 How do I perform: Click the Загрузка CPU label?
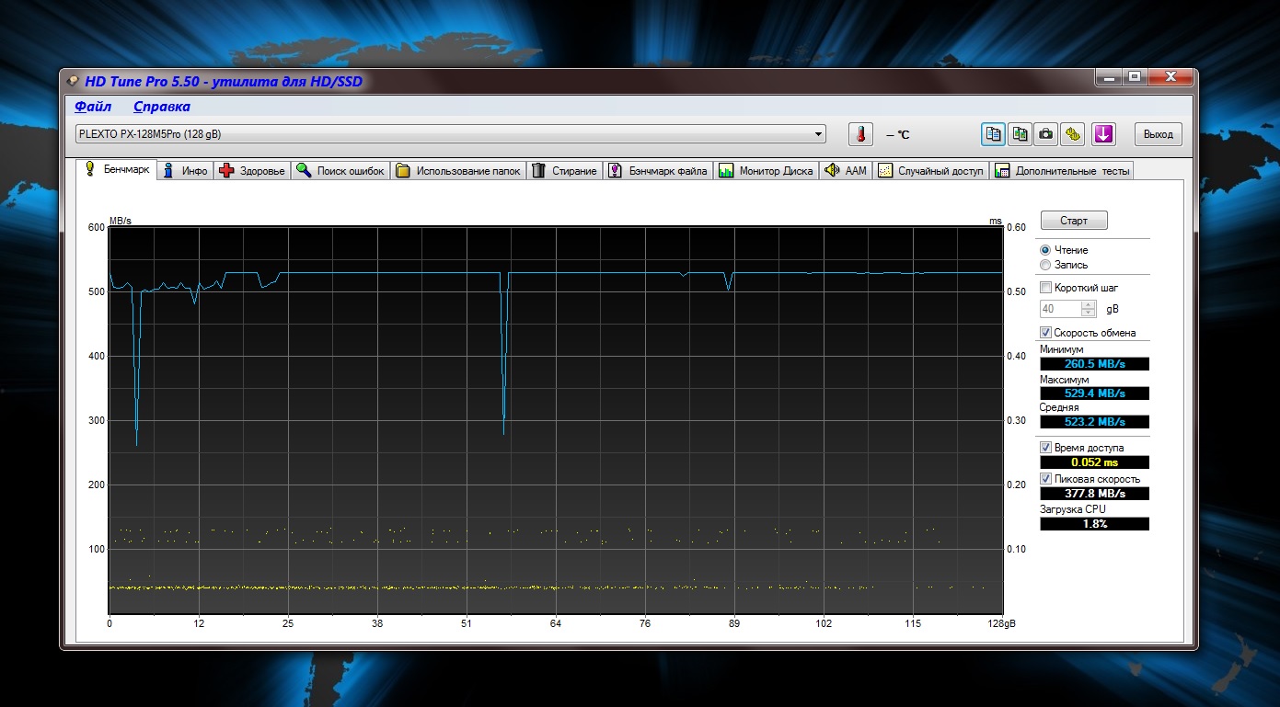(x=1073, y=508)
